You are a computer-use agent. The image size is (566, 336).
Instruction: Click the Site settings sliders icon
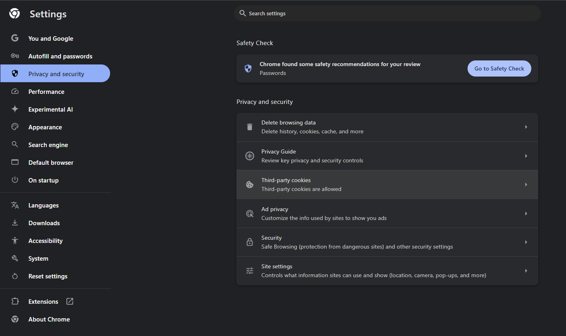pos(249,270)
